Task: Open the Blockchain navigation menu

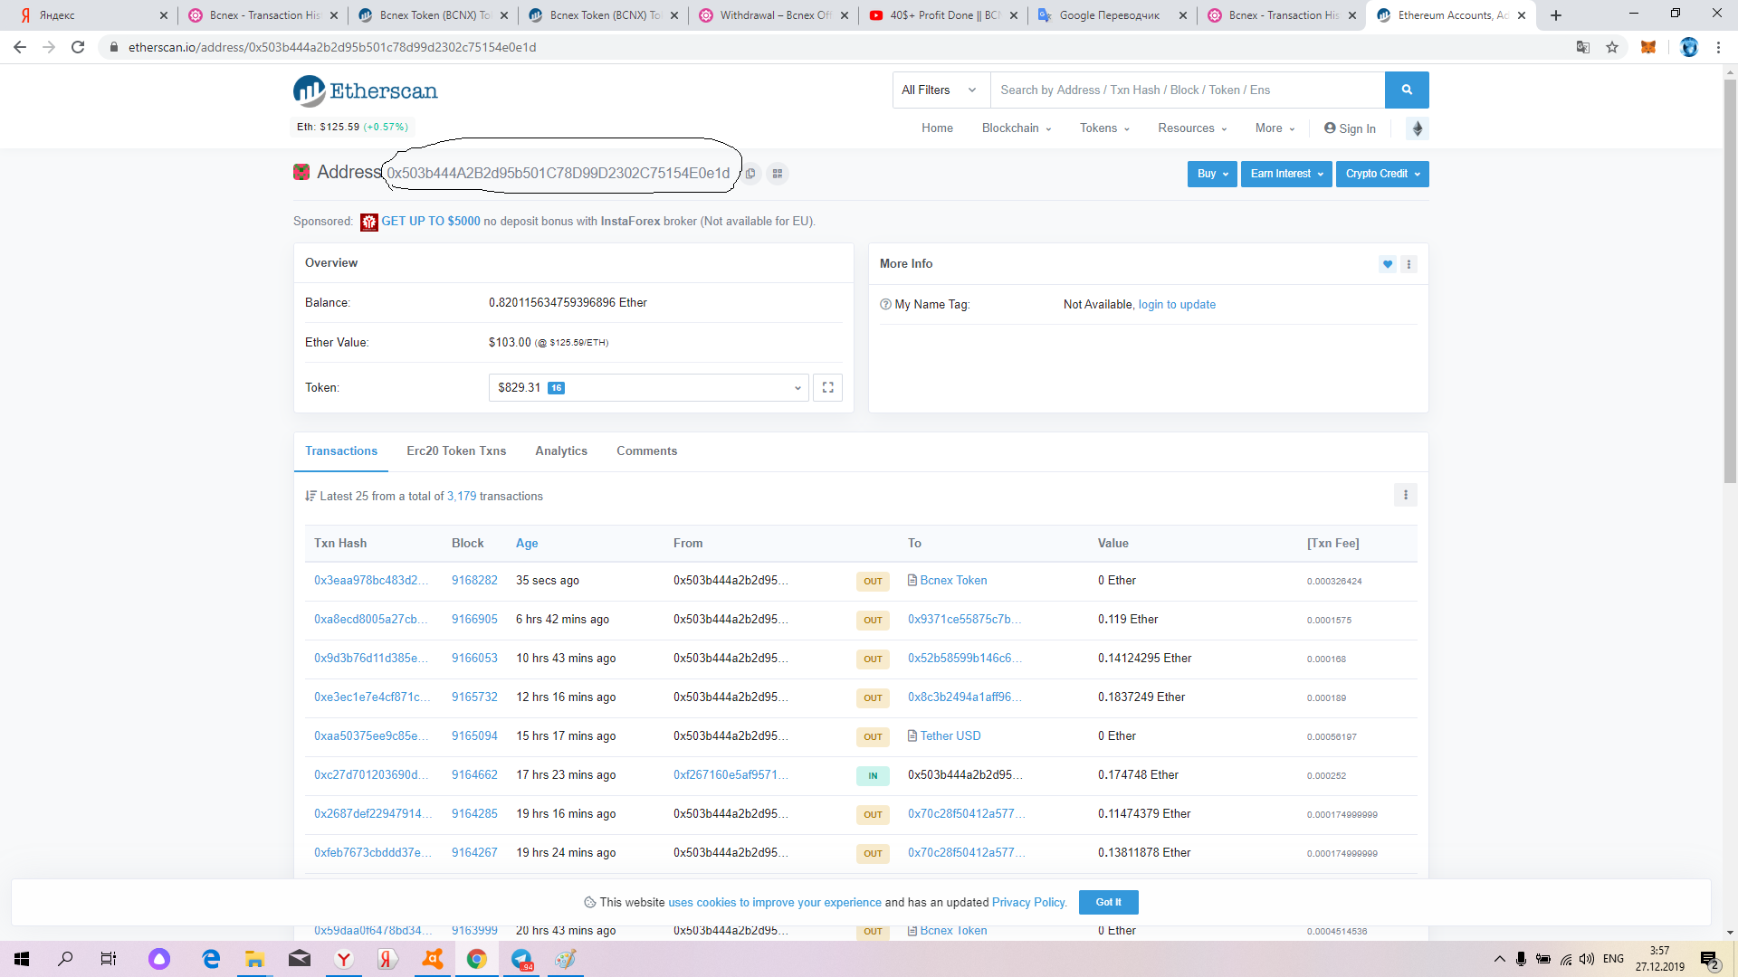Action: click(1016, 128)
